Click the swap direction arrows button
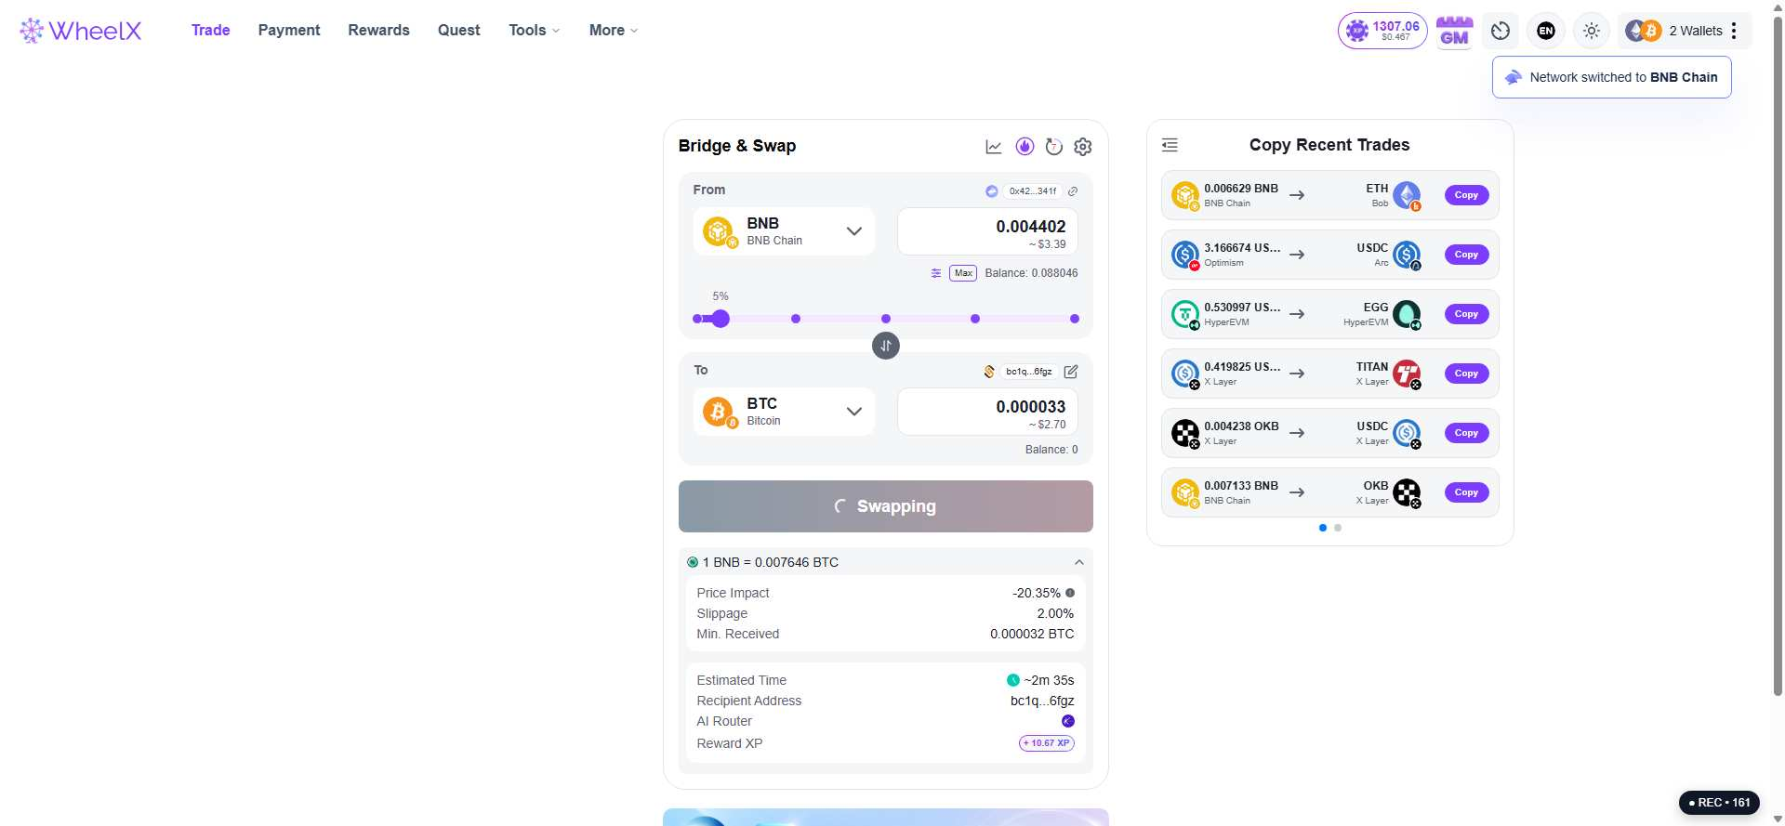This screenshot has height=826, width=1785. 886,346
